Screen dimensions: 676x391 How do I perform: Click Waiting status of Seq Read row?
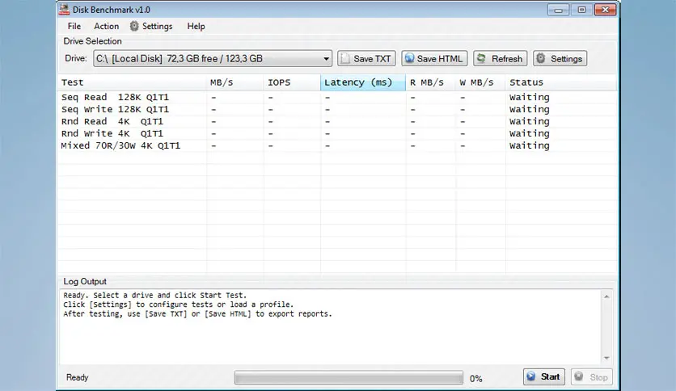click(x=530, y=97)
